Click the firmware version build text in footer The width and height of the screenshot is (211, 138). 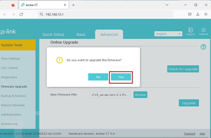point(31,133)
